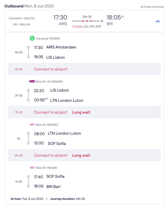The width and height of the screenshot is (167, 208).
Task: Click the Wizz Air W64361 logo icon
Action: coord(32,167)
